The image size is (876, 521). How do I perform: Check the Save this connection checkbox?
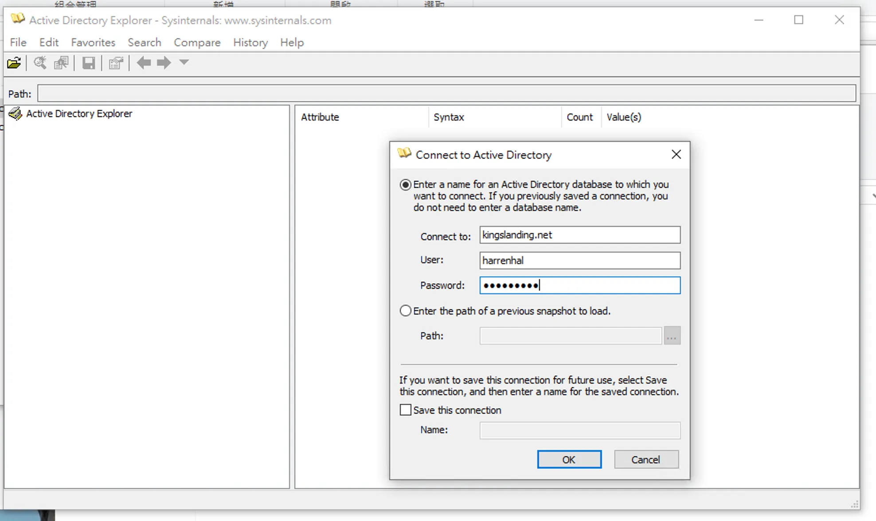406,410
